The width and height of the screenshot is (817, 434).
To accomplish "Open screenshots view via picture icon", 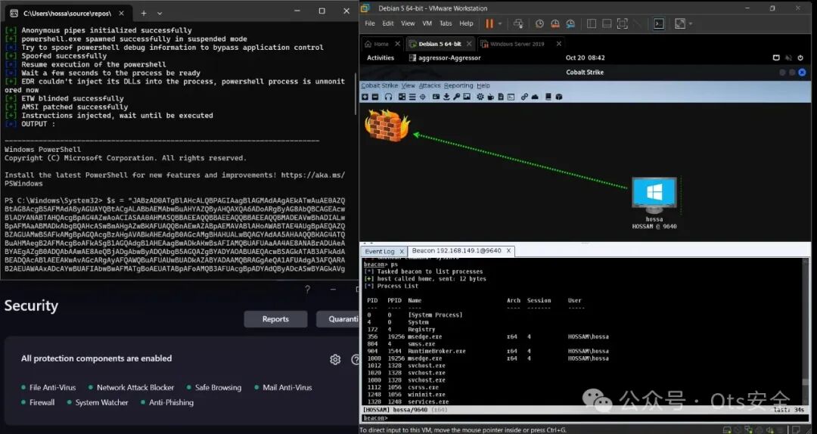I will [467, 97].
